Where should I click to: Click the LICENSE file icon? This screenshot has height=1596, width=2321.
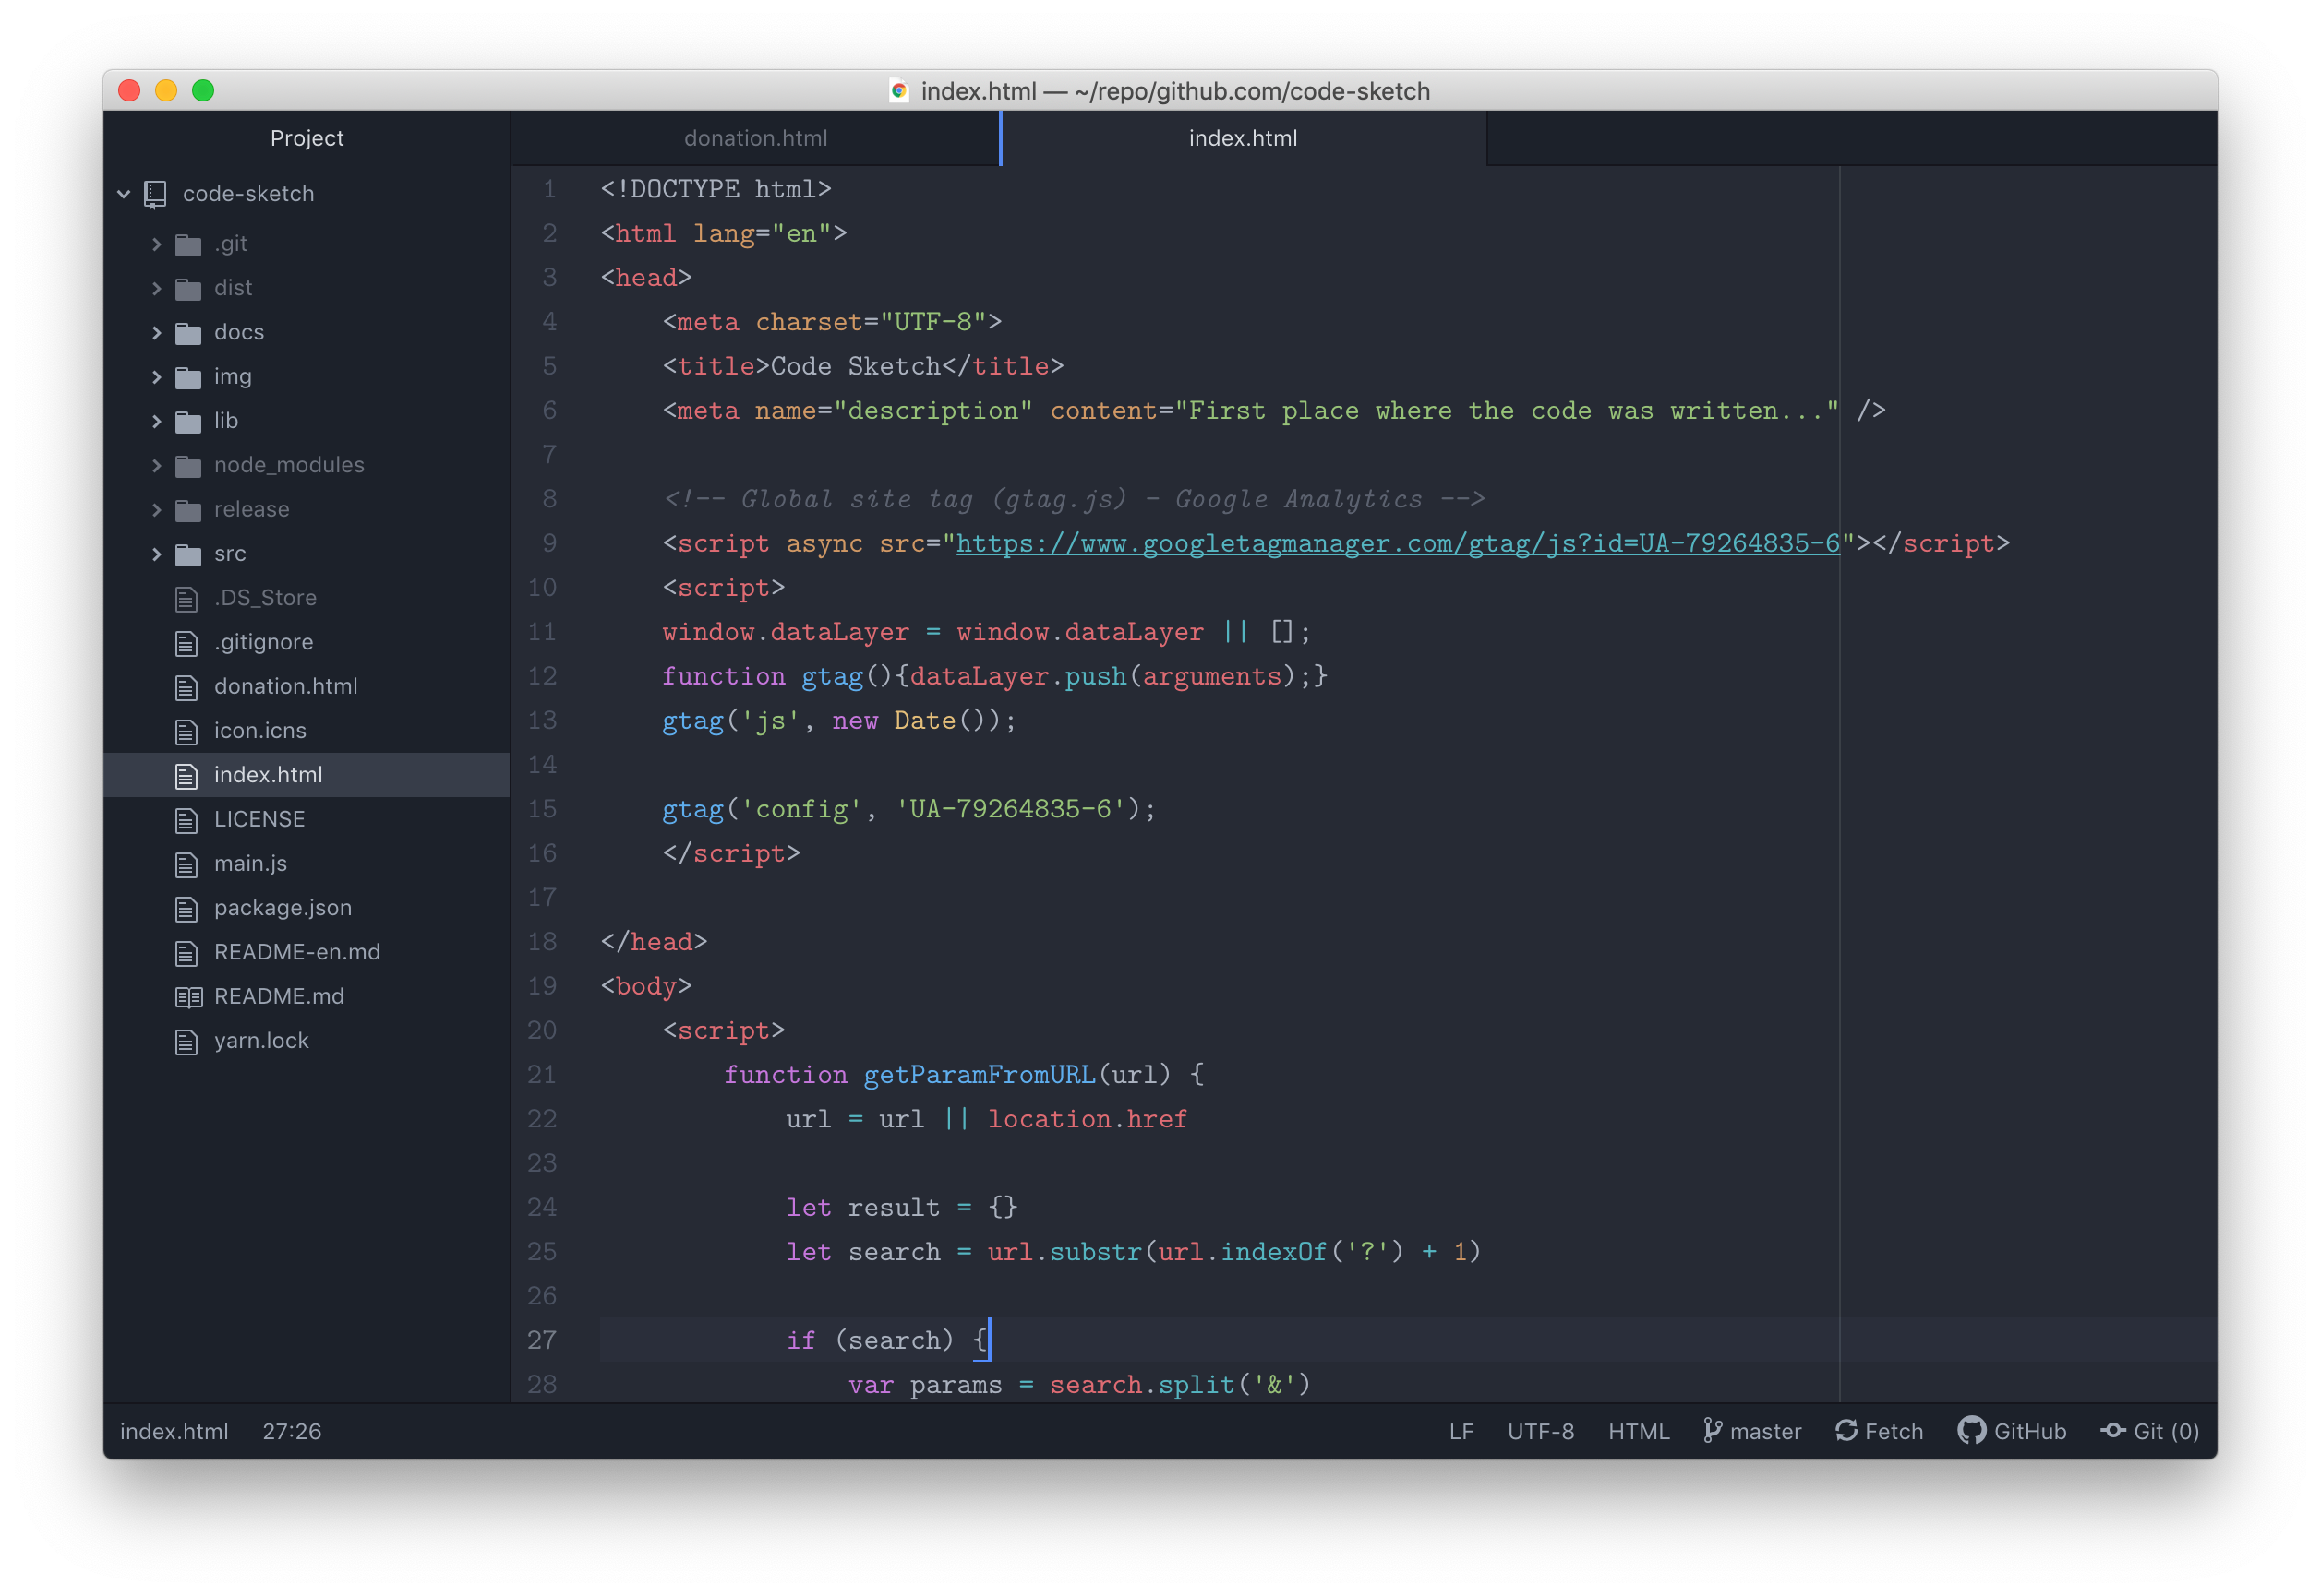186,821
